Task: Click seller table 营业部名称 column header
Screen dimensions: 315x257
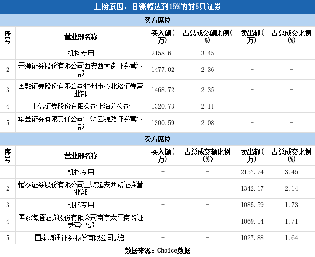Action: click(81, 156)
